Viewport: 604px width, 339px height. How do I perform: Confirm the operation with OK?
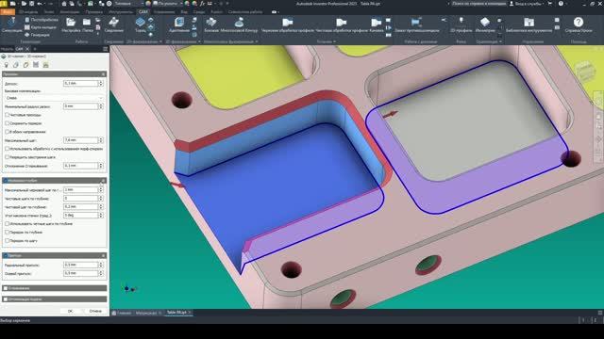[70, 311]
